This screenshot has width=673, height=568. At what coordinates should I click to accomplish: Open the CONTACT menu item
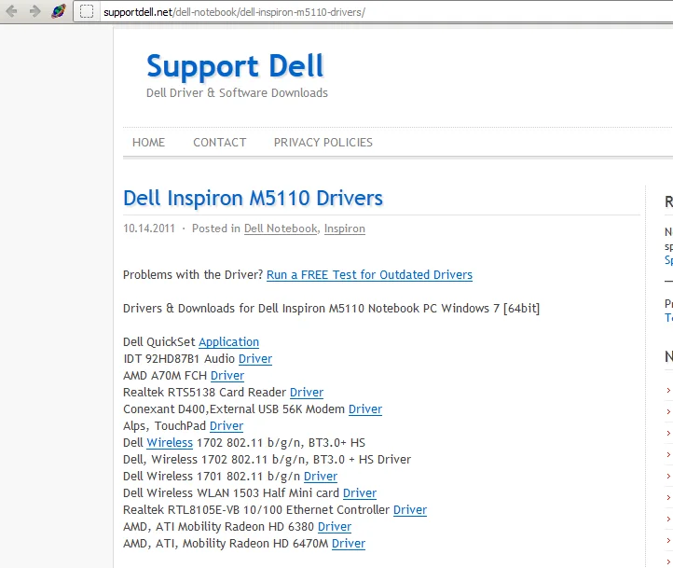point(220,143)
